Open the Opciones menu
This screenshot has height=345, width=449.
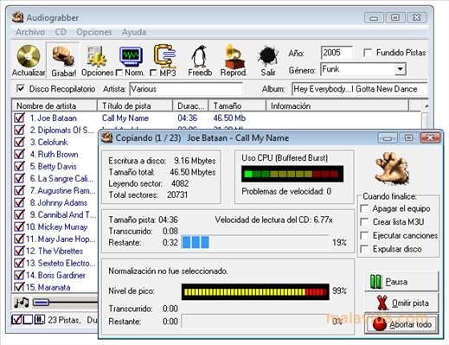click(94, 32)
